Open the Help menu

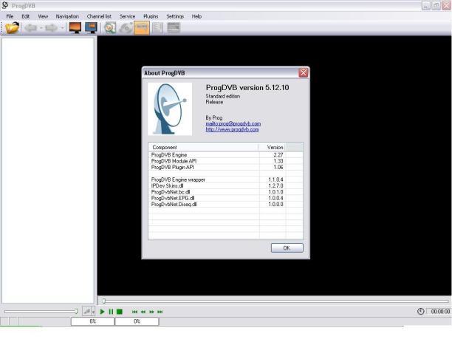[x=196, y=16]
